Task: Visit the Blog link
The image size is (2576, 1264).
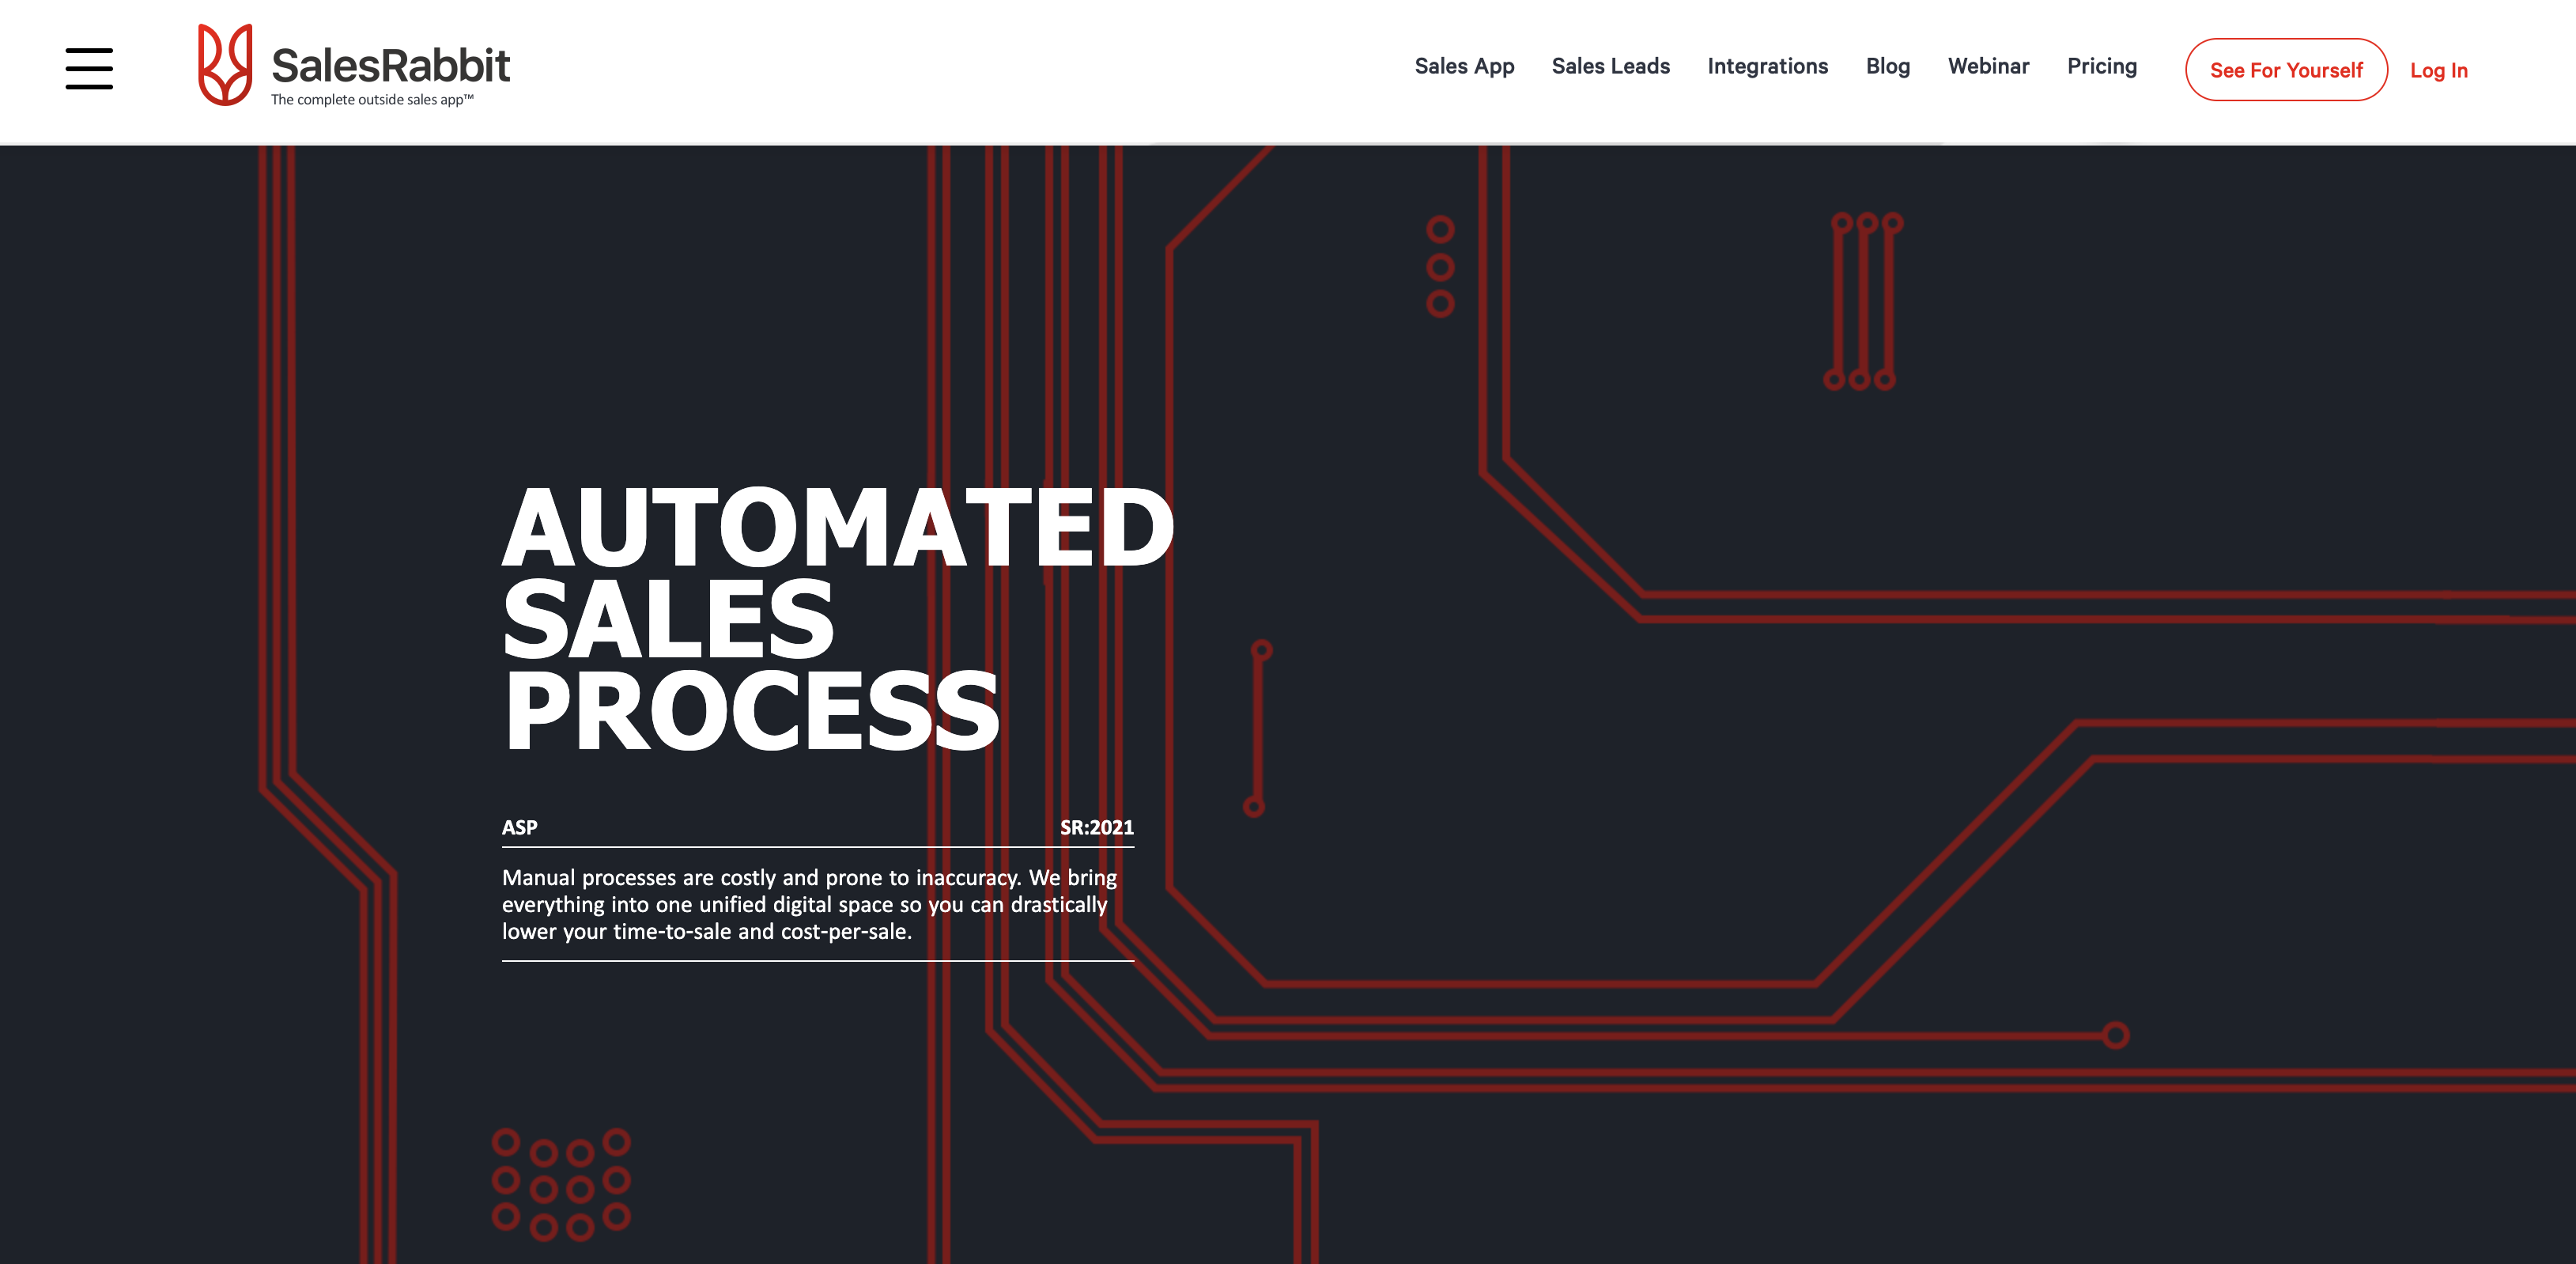Action: pos(1887,66)
